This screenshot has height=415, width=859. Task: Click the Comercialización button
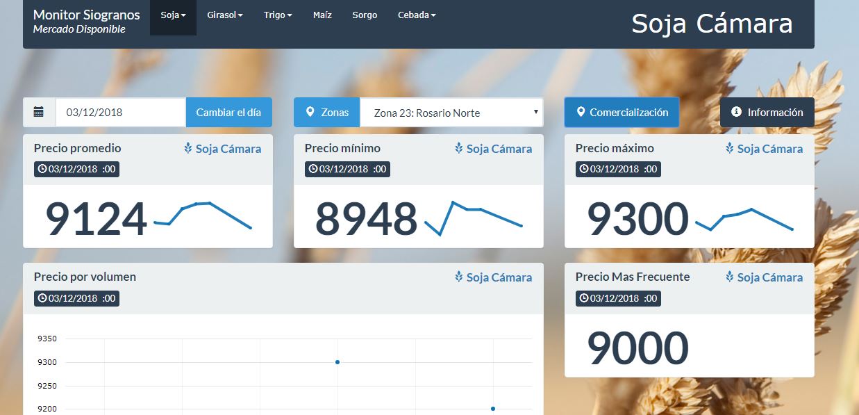pyautogui.click(x=622, y=112)
